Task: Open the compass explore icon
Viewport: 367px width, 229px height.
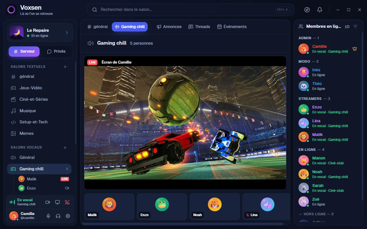Action: tap(307, 10)
